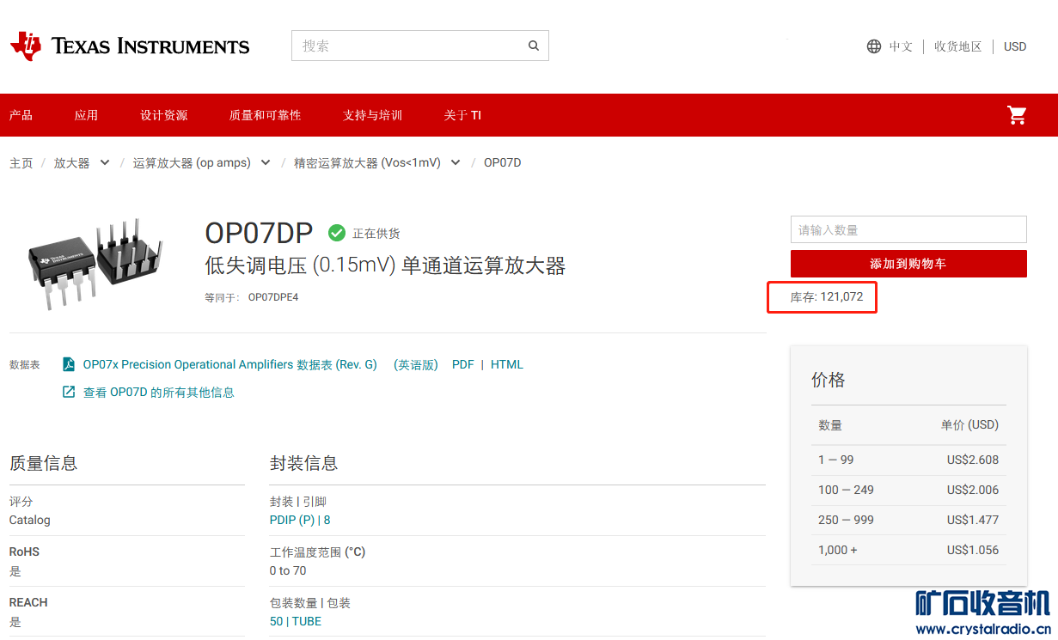Click the 质量信息 heading
The height and width of the screenshot is (640, 1058).
tap(43, 463)
